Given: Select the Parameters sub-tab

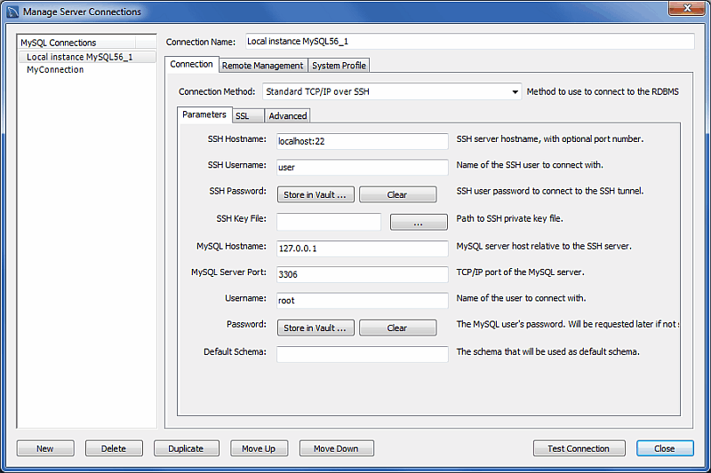Looking at the screenshot, I should [204, 114].
